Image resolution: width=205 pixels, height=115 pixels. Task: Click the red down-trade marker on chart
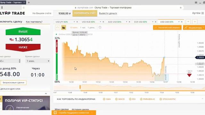189,75
